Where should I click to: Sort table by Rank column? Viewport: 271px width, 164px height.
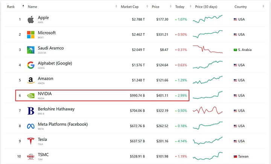pyautogui.click(x=11, y=7)
